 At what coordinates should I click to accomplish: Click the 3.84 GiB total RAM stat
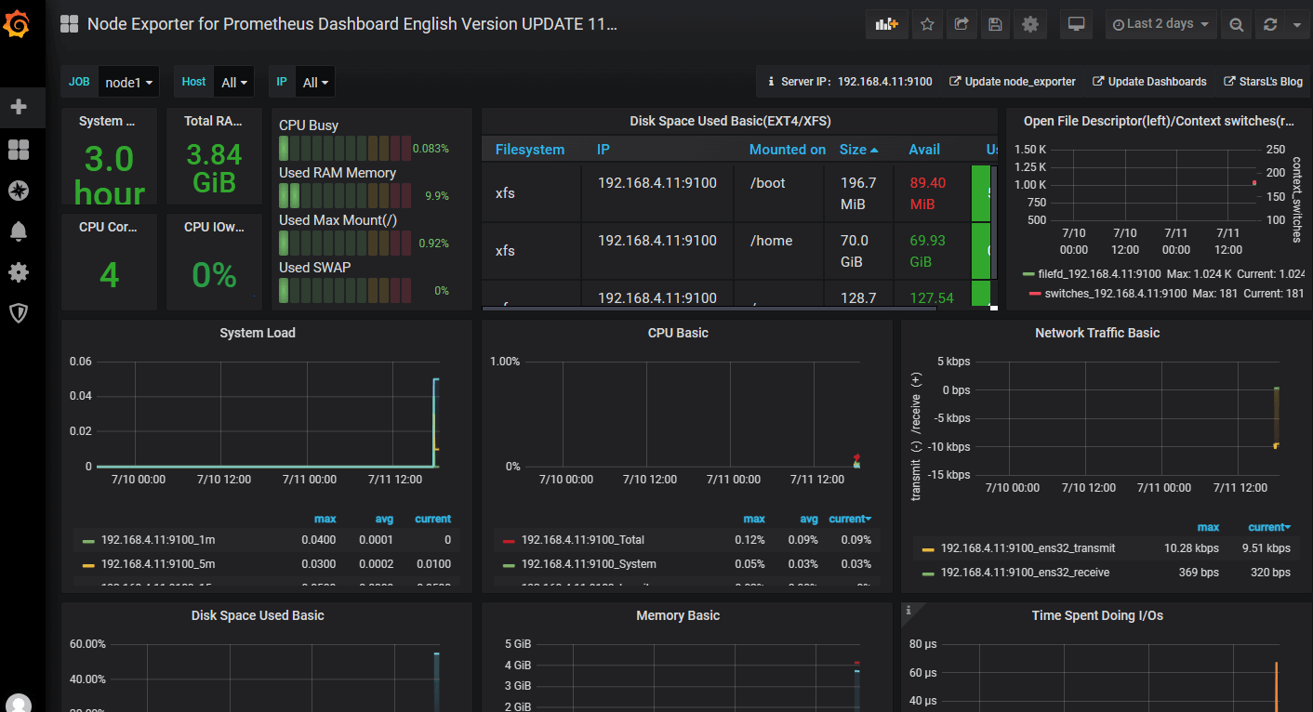point(214,167)
